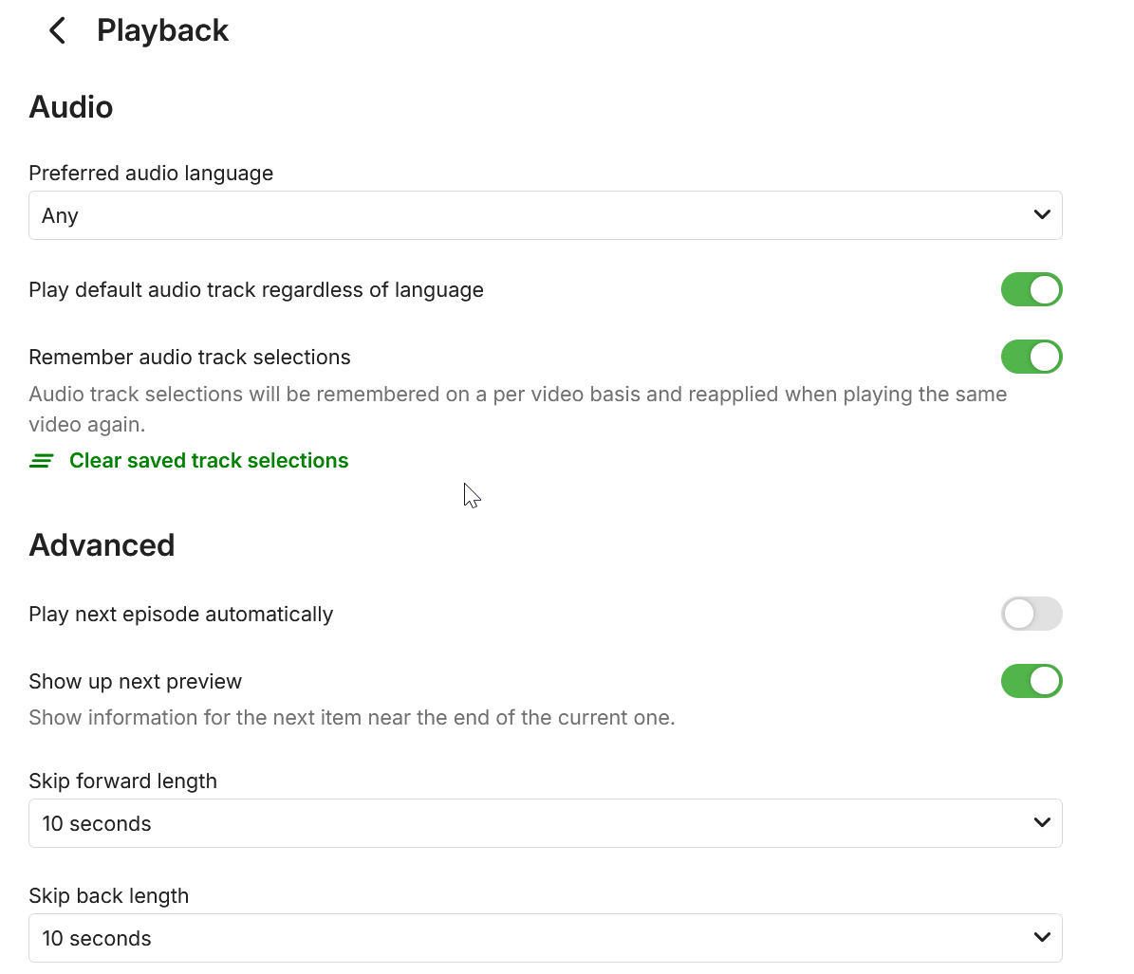Enable Play next episode automatically
The height and width of the screenshot is (974, 1134).
click(1031, 615)
